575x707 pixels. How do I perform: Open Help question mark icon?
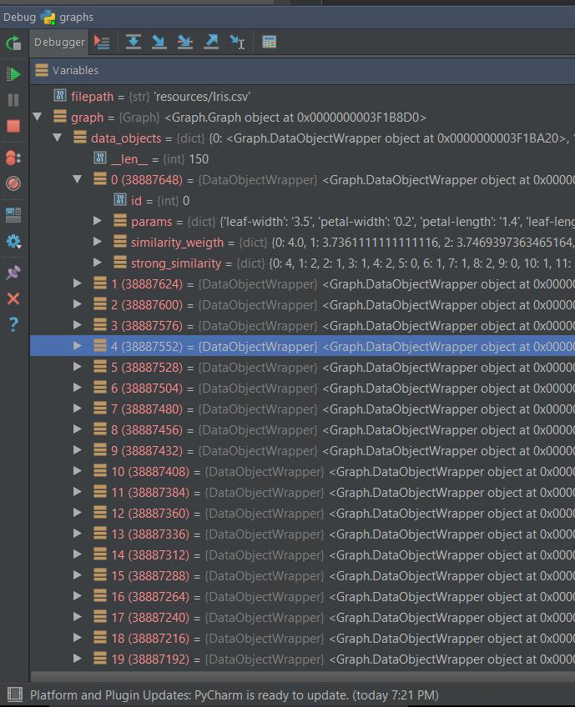point(13,324)
